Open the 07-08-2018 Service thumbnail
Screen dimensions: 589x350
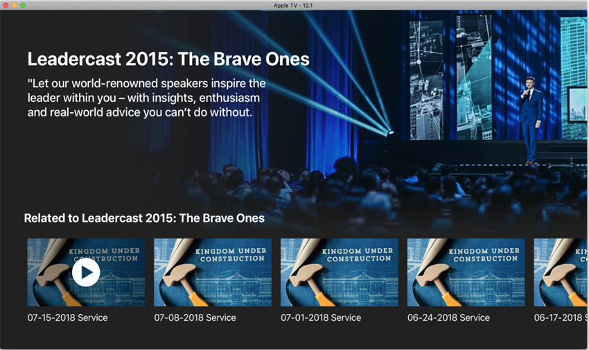click(x=213, y=272)
